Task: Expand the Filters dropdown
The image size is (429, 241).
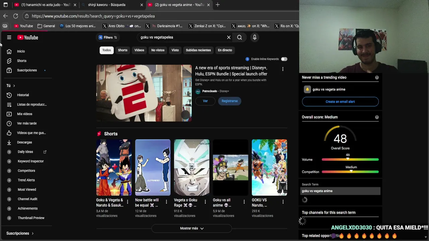Action: [108, 37]
